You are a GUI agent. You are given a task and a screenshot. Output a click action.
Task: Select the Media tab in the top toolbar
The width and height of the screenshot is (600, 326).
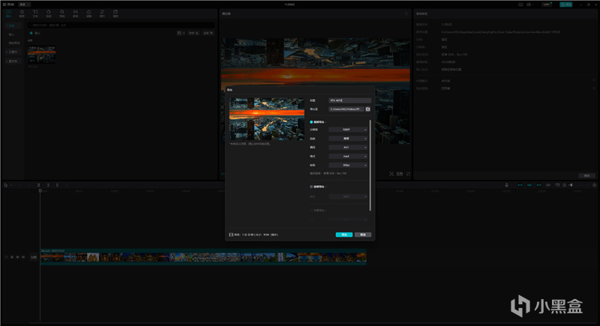pos(9,13)
